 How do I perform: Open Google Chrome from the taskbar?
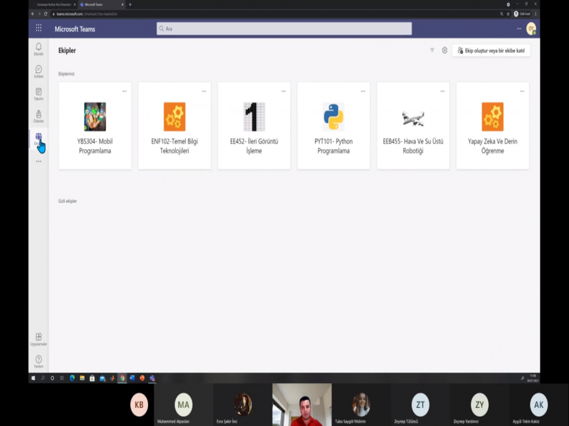coord(122,378)
